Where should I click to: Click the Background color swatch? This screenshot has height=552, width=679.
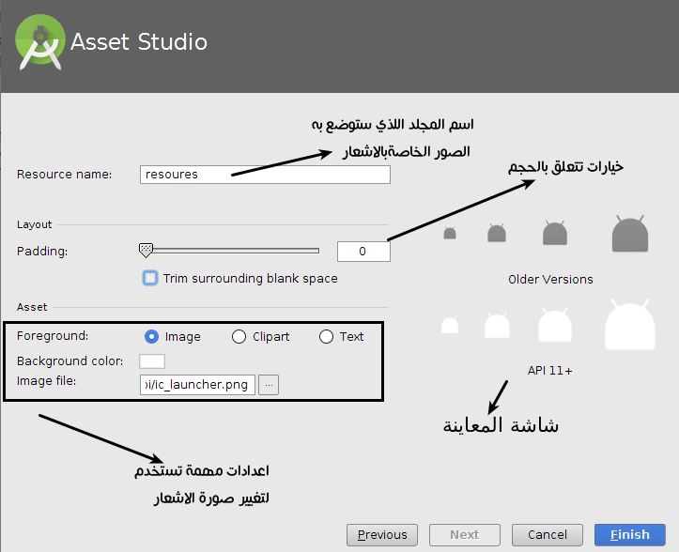coord(151,361)
